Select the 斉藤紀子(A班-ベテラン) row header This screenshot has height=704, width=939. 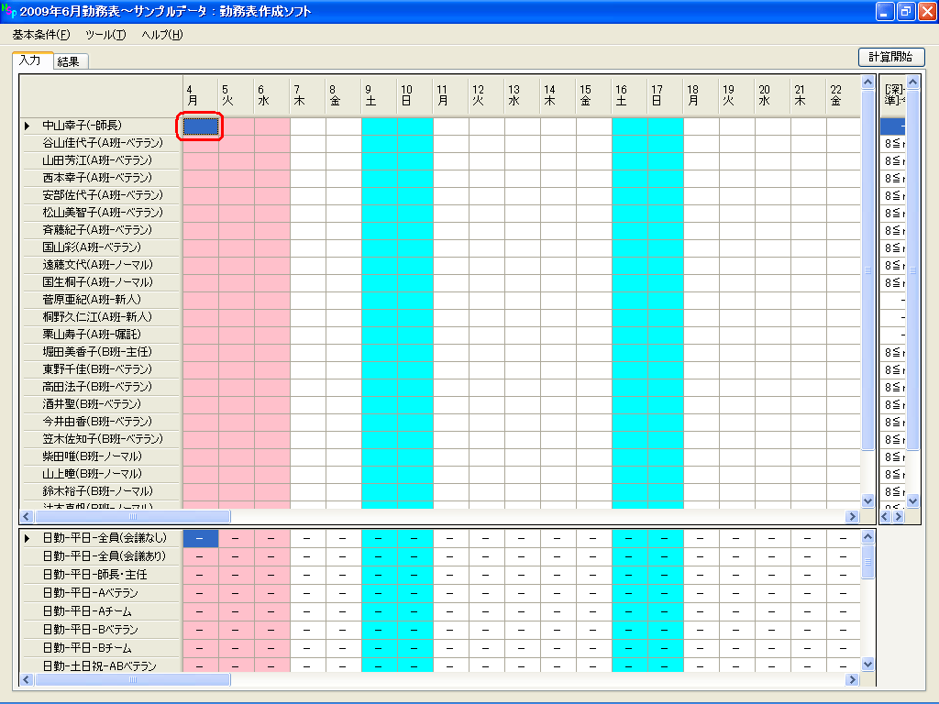pyautogui.click(x=101, y=230)
